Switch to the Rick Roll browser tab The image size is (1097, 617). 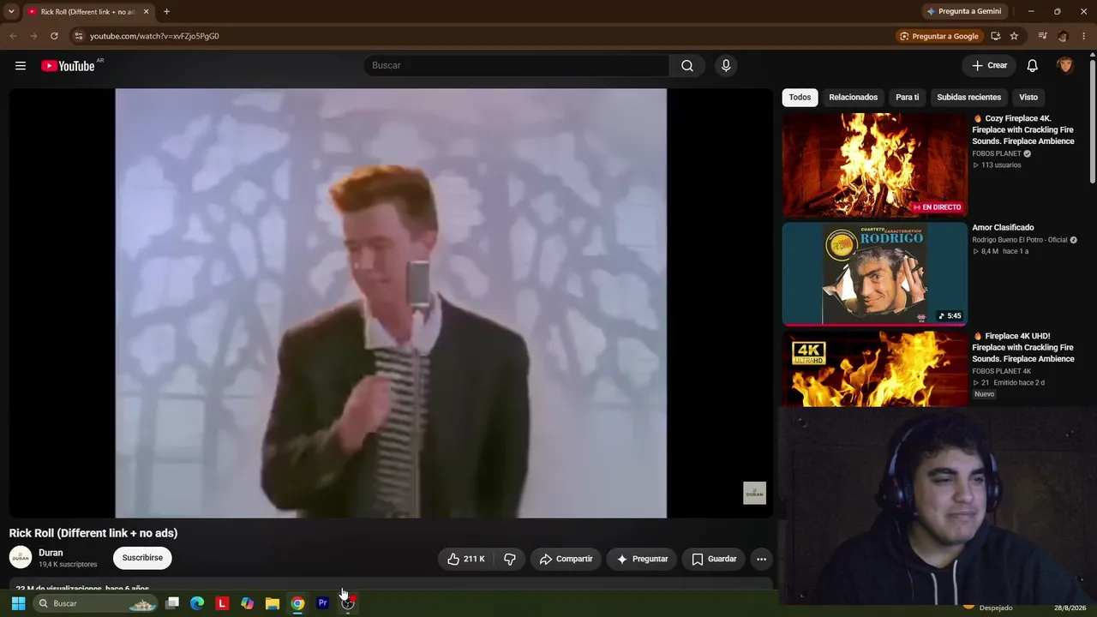(87, 12)
